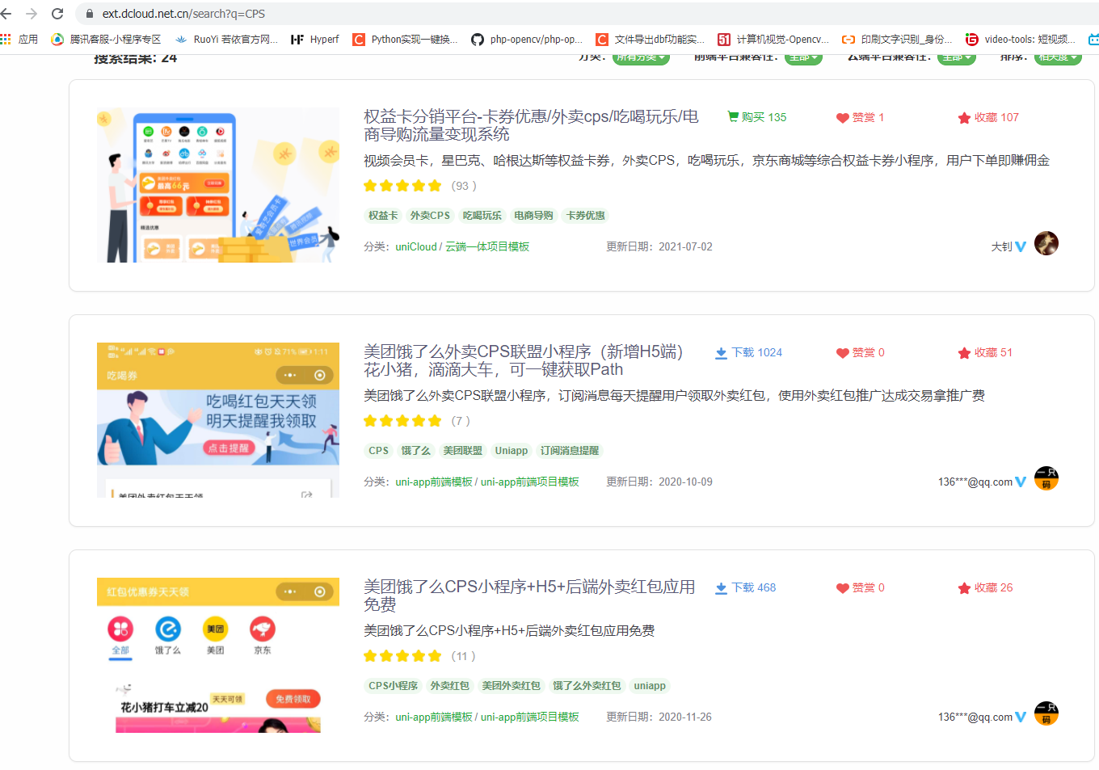Screen dimensions: 1099x770
Task: Click the 下载 468 download icon
Action: click(722, 588)
